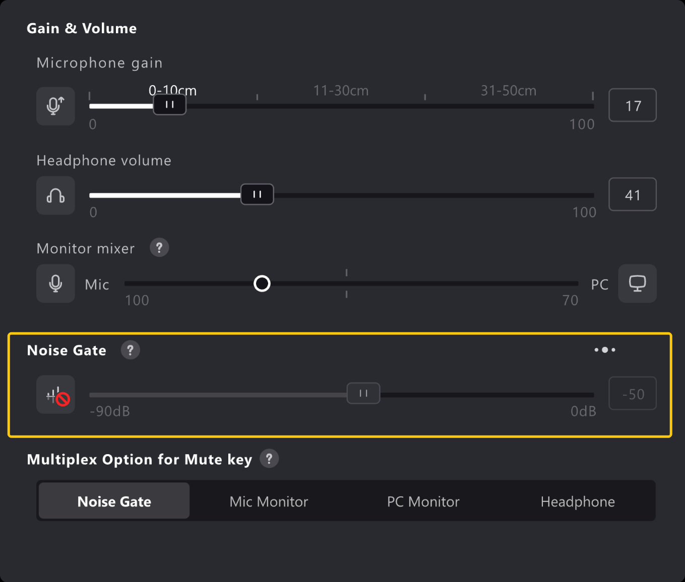This screenshot has width=685, height=582.
Task: Click the Mic icon in Monitor mixer
Action: (x=55, y=283)
